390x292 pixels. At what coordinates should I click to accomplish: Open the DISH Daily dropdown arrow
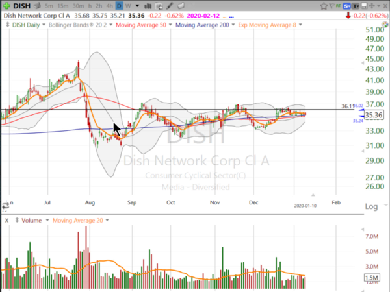44,25
